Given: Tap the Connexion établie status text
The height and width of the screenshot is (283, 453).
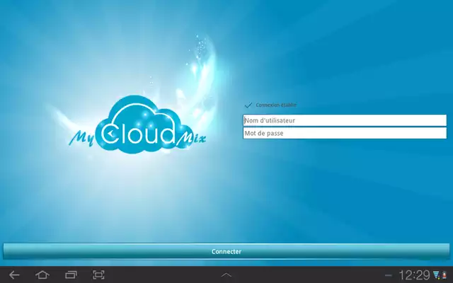Looking at the screenshot, I should tap(276, 105).
